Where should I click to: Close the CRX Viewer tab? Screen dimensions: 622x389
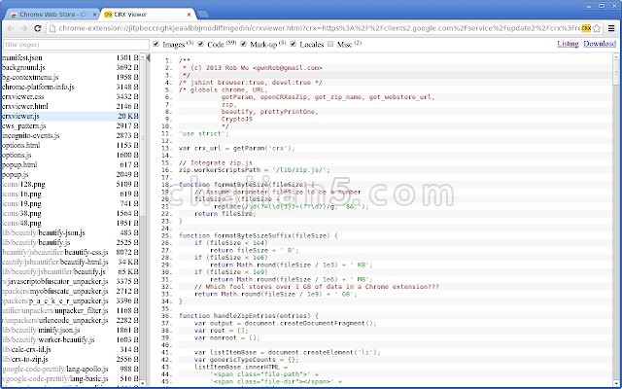190,15
